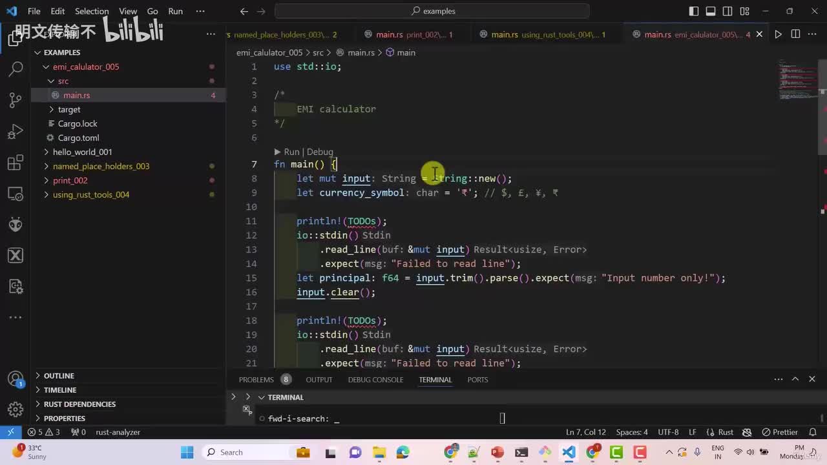Click the examples search box in title bar
Image resolution: width=827 pixels, height=465 pixels.
(x=432, y=11)
